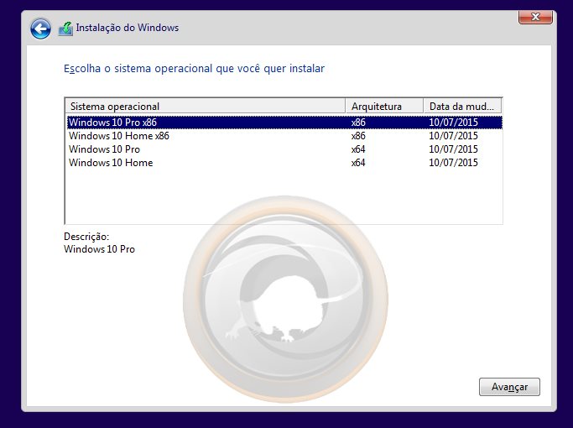Click the Avançar button
The height and width of the screenshot is (428, 573).
[509, 387]
